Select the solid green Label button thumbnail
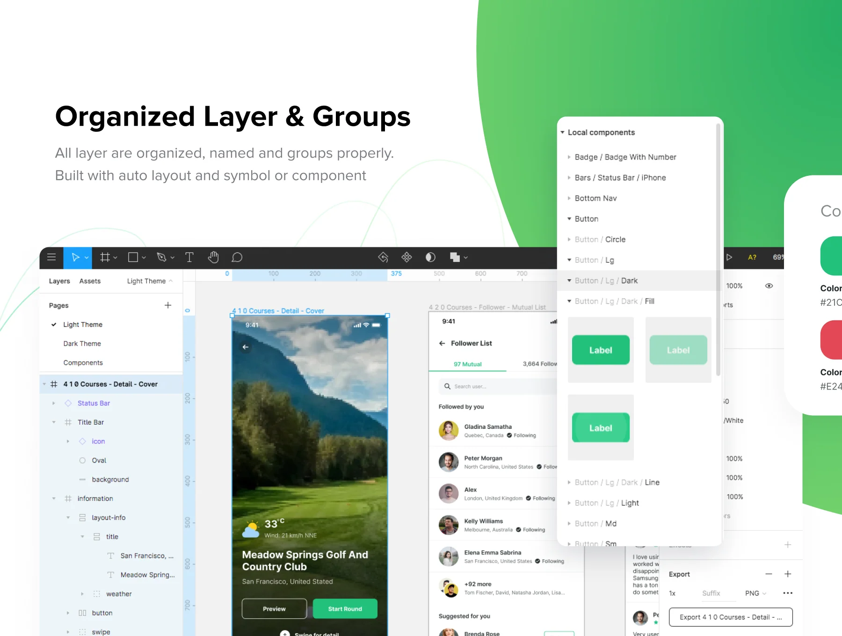842x636 pixels. pos(601,350)
